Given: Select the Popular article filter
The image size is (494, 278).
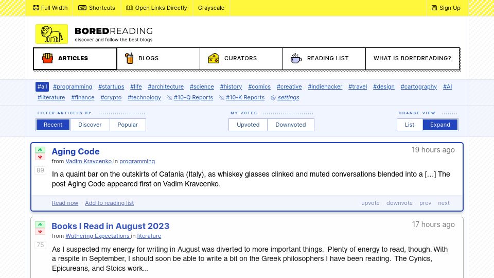Looking at the screenshot, I should point(128,125).
